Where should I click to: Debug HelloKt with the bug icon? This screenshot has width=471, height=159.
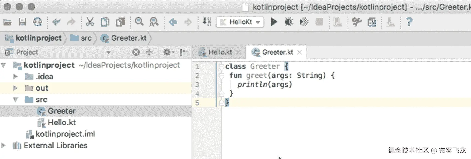coord(289,22)
